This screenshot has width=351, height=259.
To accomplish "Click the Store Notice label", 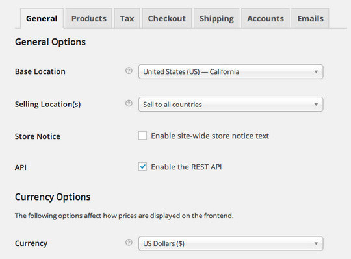I will coord(38,136).
